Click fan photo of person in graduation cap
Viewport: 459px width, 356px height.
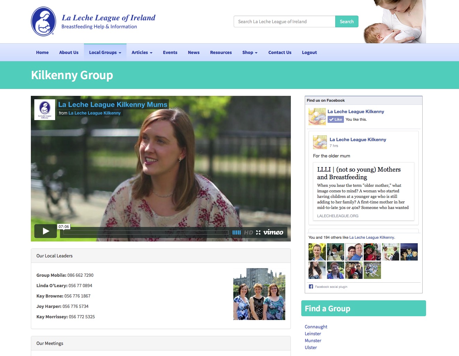336,252
